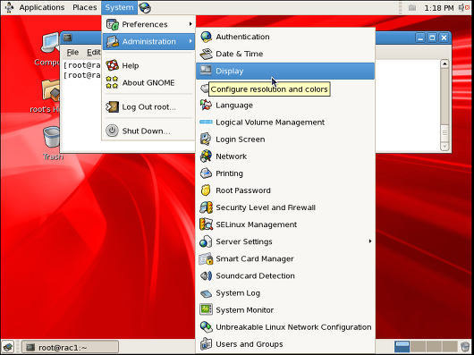The image size is (474, 355).
Task: Open the Places menu
Action: 85,7
